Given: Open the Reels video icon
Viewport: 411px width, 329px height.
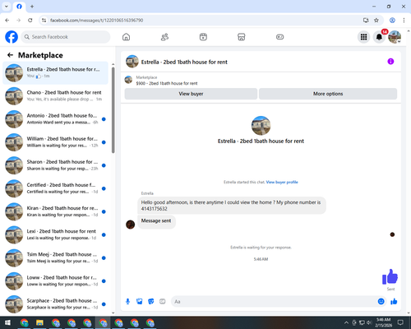Looking at the screenshot, I should pyautogui.click(x=203, y=37).
